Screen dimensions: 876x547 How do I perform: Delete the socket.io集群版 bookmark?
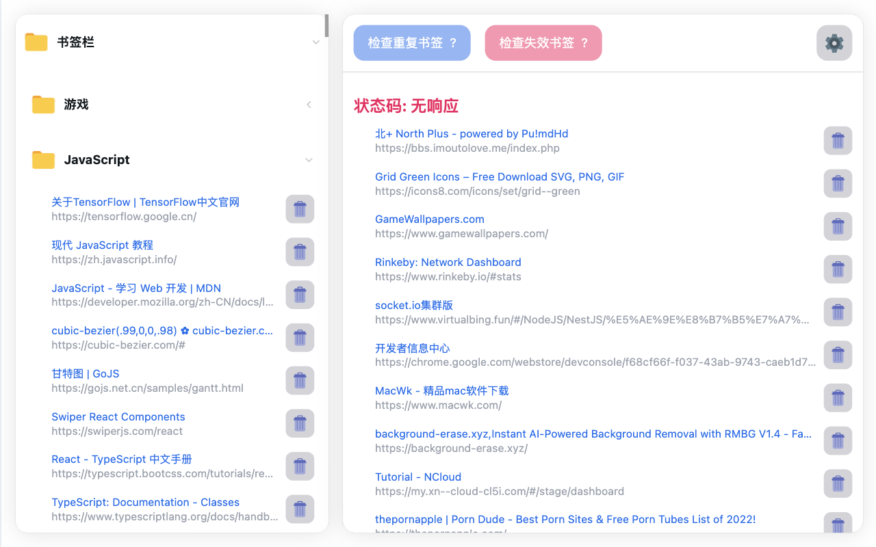tap(838, 312)
